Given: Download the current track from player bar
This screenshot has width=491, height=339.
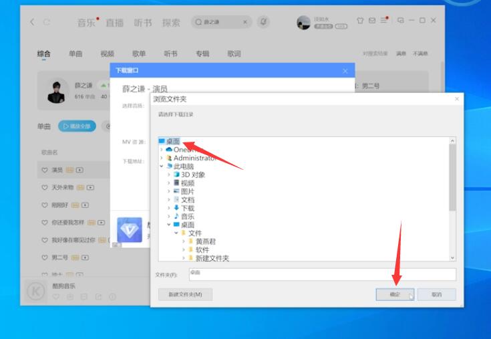Looking at the screenshot, I should pyautogui.click(x=70, y=296).
